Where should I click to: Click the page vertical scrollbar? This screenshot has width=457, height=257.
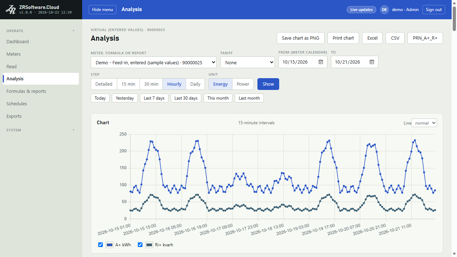[454, 128]
